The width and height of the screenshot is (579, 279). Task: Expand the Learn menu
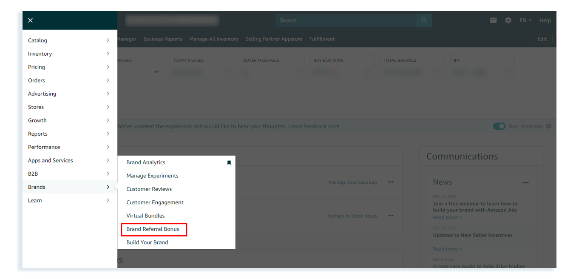[70, 200]
